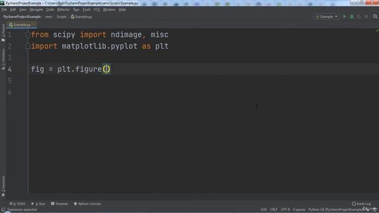The image size is (379, 213).
Task: Open the View menu
Action: click(23, 9)
